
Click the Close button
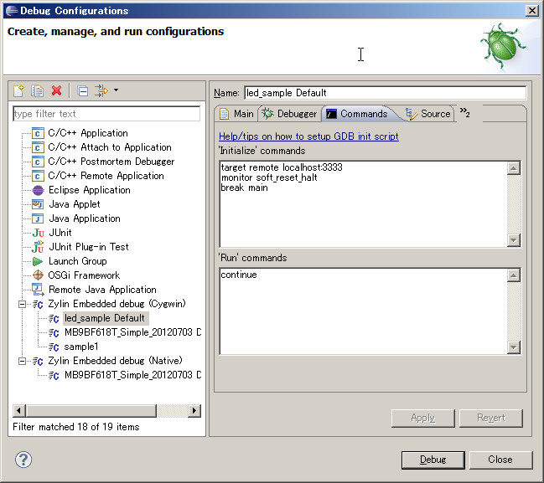coord(500,460)
